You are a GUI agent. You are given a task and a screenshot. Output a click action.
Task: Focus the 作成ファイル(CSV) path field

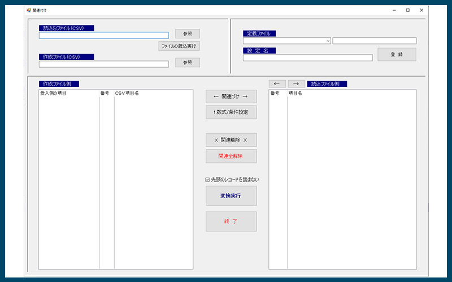click(x=103, y=64)
